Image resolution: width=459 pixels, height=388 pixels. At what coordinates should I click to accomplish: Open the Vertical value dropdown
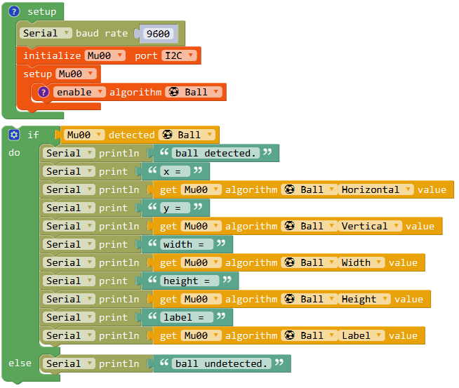(370, 226)
